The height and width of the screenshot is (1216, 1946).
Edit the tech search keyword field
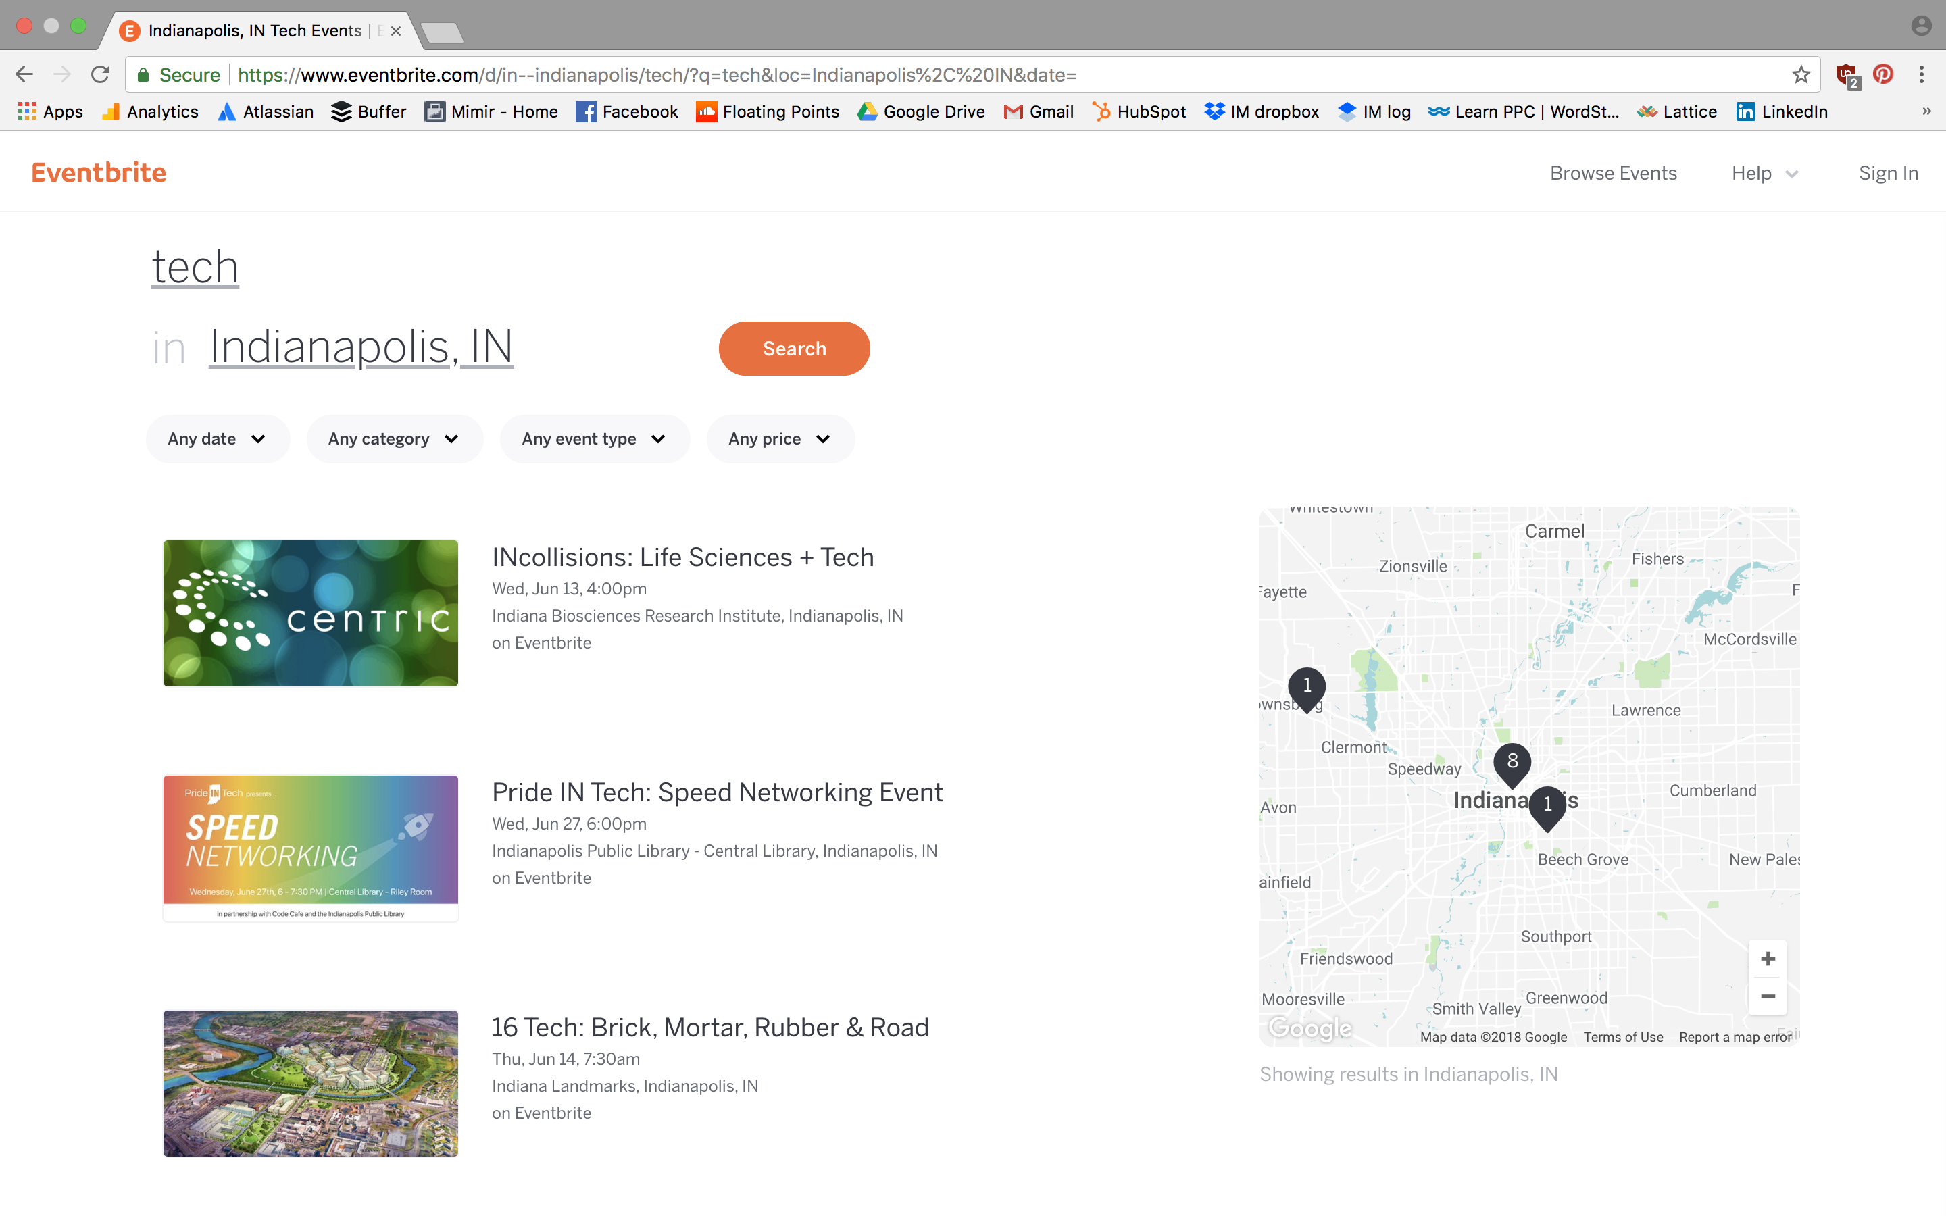[x=195, y=266]
